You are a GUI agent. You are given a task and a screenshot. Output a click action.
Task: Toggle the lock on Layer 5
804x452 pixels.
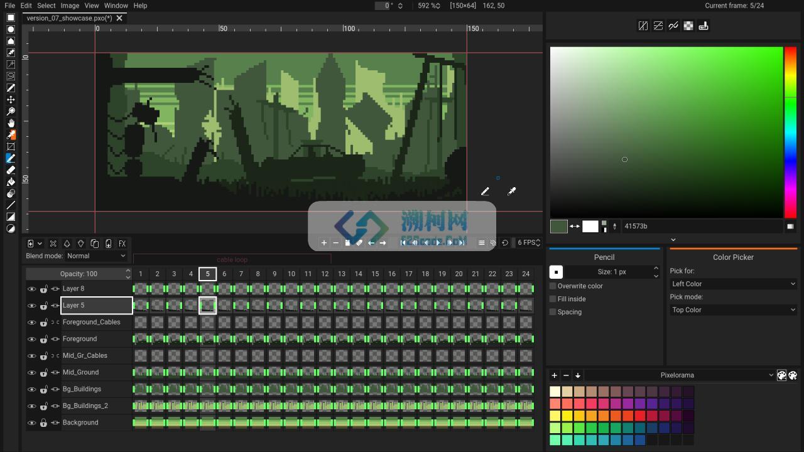click(x=43, y=306)
